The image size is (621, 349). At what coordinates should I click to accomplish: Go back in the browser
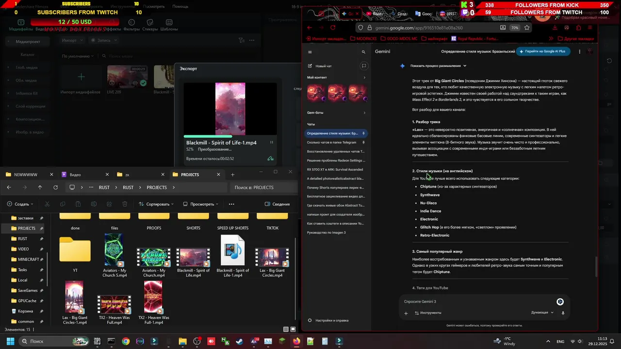(310, 28)
